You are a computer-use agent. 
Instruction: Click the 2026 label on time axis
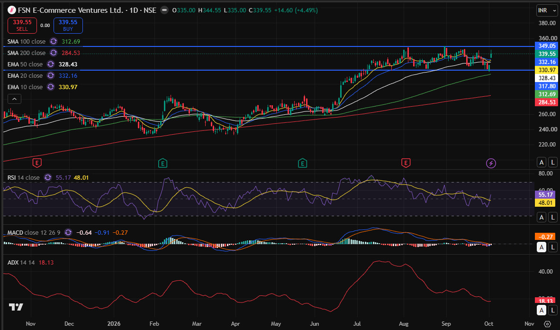click(114, 324)
